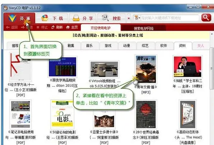The image size is (214, 145).
Task: Go to 主页 home page
Action: point(72,27)
